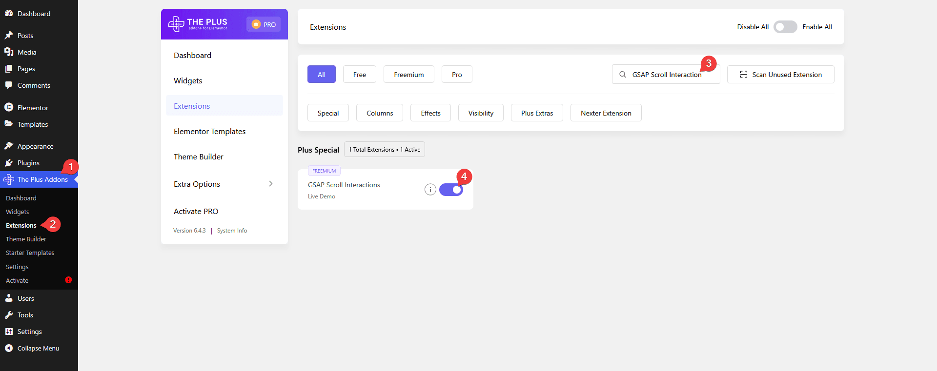Image resolution: width=937 pixels, height=371 pixels.
Task: Select the Free filter tab
Action: click(360, 74)
